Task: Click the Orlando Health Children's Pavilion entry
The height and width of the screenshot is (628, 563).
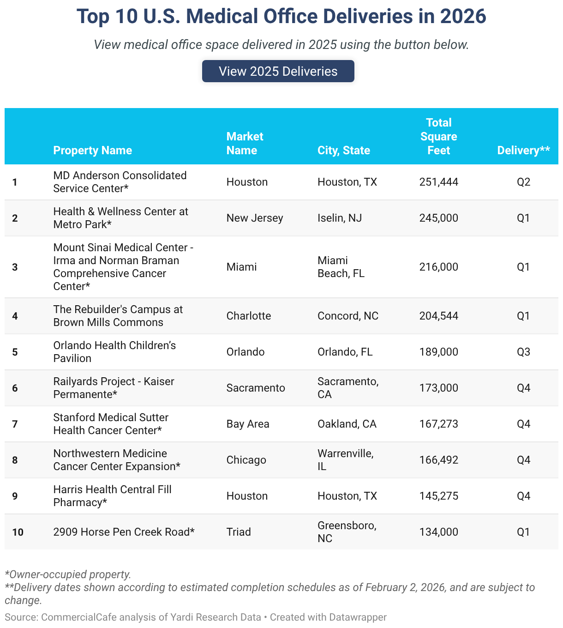Action: click(114, 351)
